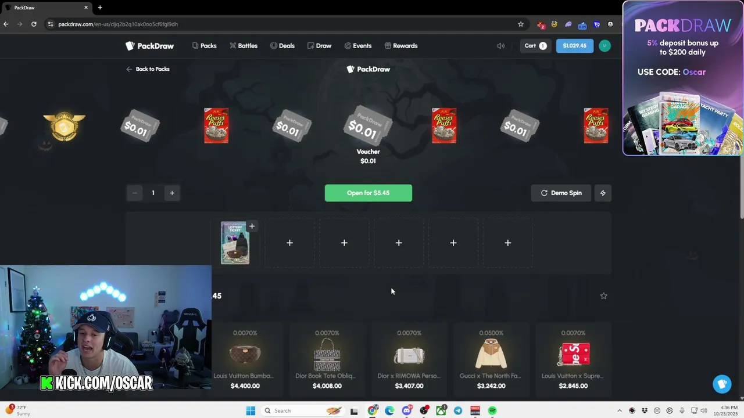Viewport: 744px width, 418px height.
Task: Open Dior x RIMOWA $3,407.00 item
Action: [409, 359]
